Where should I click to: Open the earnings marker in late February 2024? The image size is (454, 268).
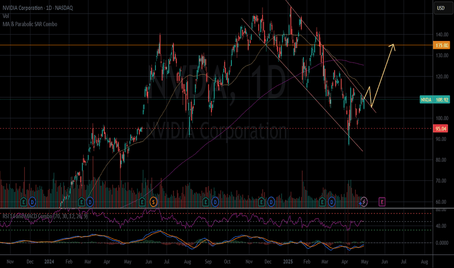point(81,202)
